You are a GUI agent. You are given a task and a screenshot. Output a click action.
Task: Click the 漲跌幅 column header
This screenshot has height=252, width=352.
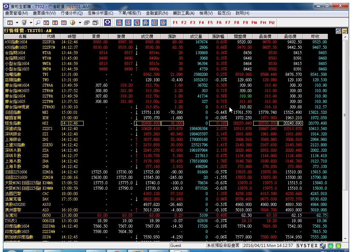(x=218, y=36)
